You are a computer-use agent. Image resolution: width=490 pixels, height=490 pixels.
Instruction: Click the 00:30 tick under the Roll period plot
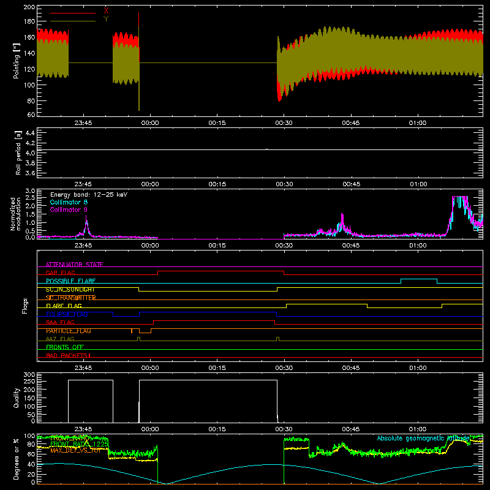pyautogui.click(x=284, y=184)
